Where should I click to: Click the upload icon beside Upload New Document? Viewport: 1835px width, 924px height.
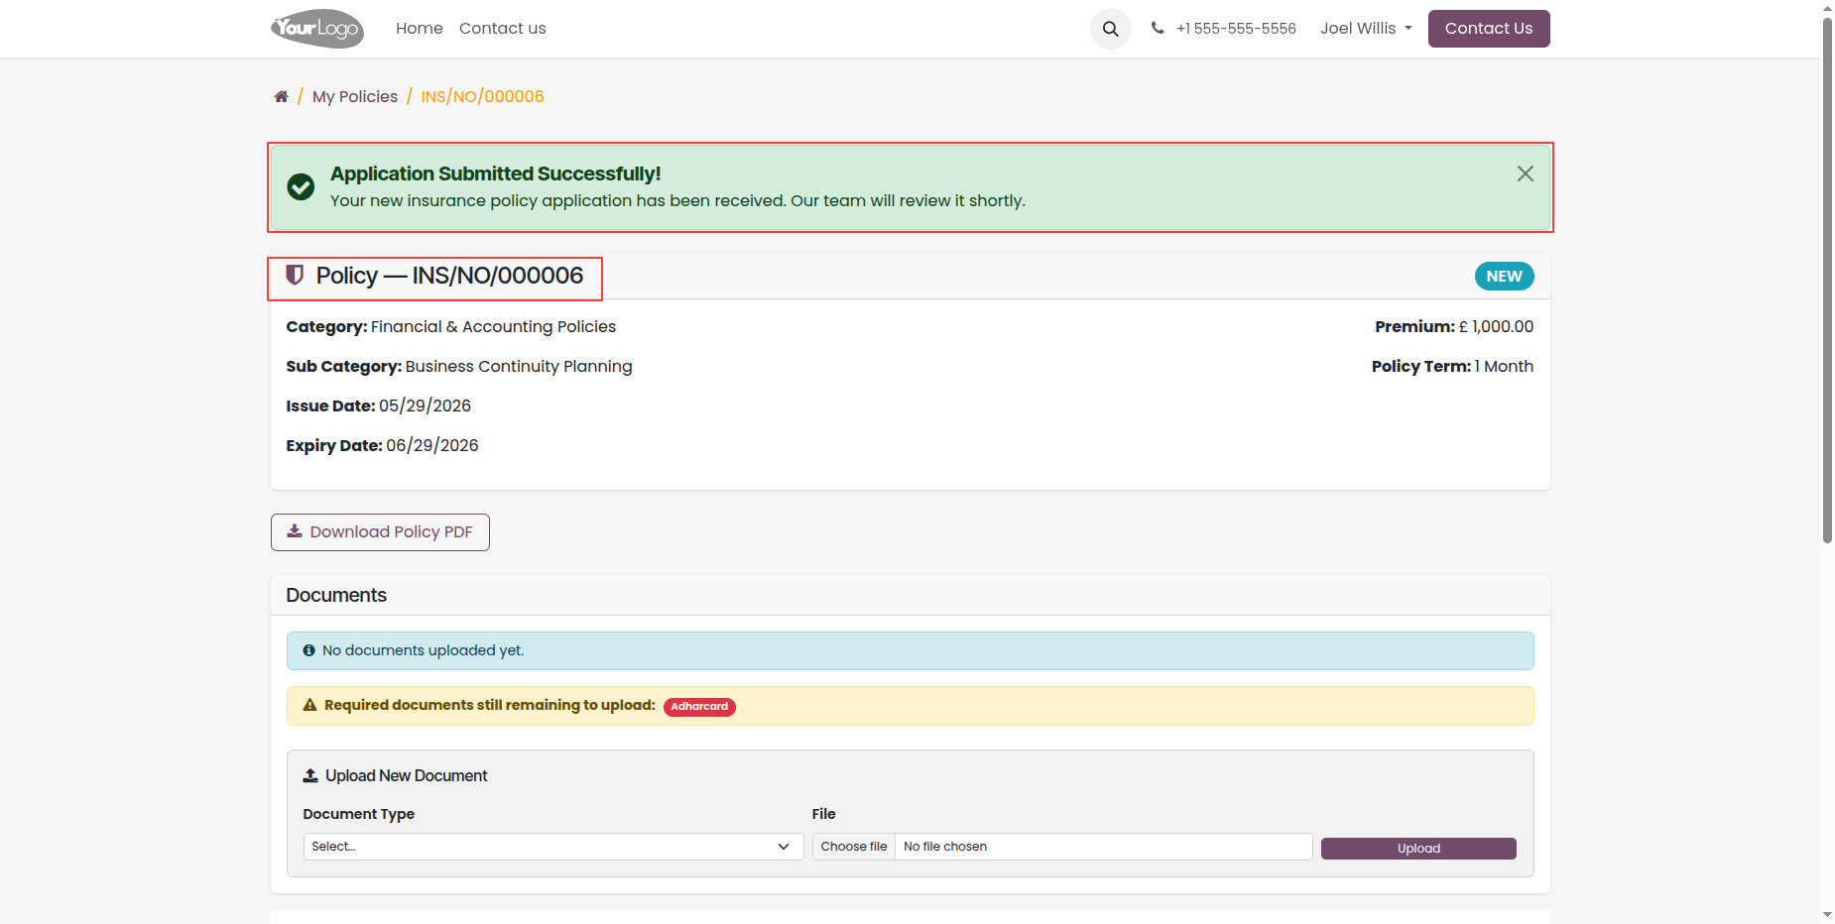pyautogui.click(x=310, y=775)
